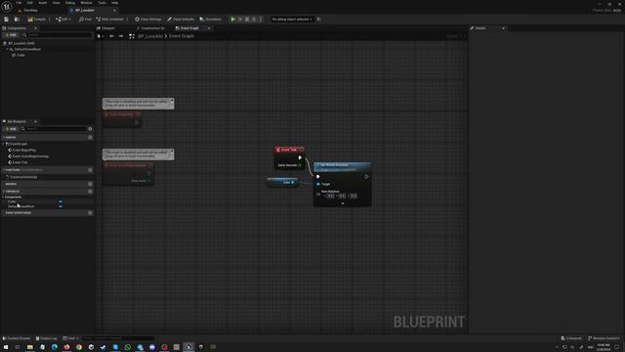
Task: Select Event ActorBeginOverlap in My Blueprint
Action: point(28,156)
